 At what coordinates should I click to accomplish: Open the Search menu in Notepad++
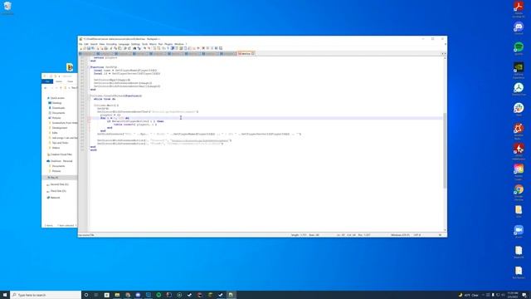click(94, 44)
